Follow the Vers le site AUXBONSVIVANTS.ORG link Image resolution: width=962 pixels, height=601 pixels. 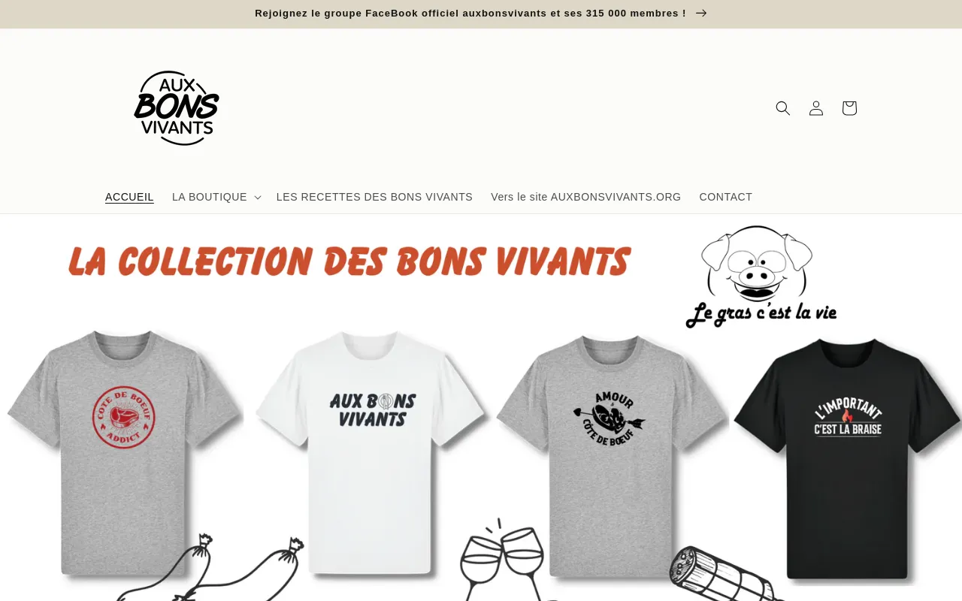[585, 197]
